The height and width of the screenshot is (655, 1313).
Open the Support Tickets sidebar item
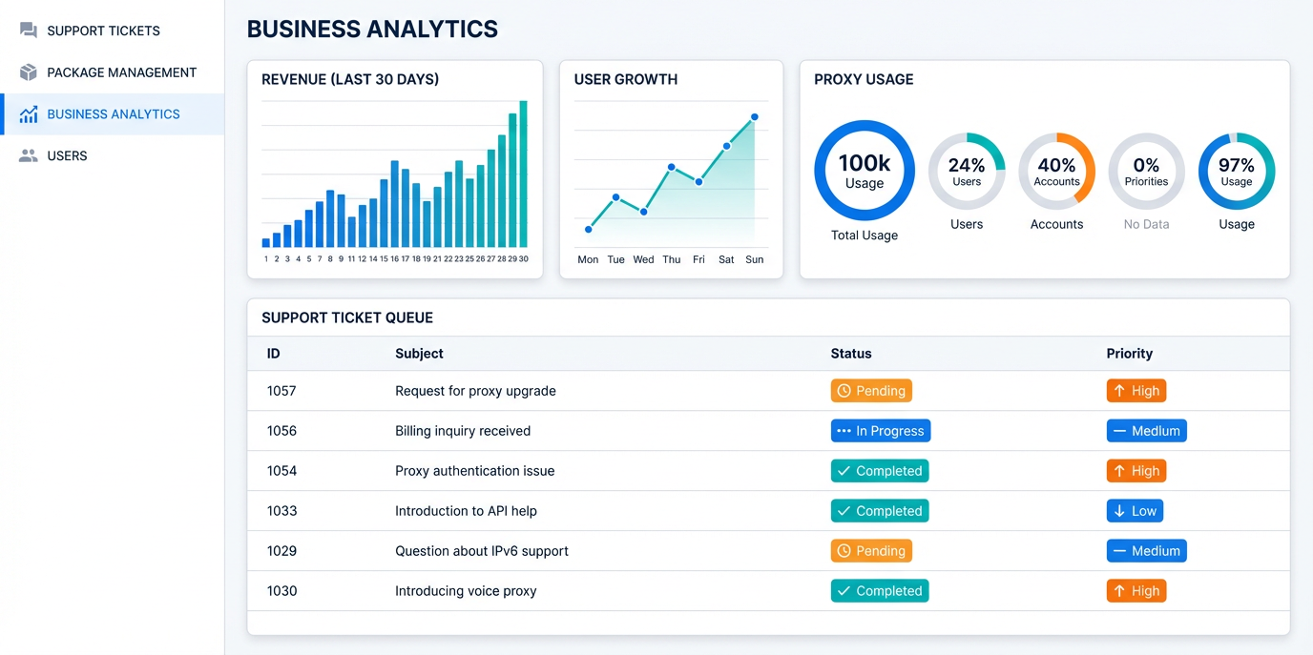tap(113, 31)
